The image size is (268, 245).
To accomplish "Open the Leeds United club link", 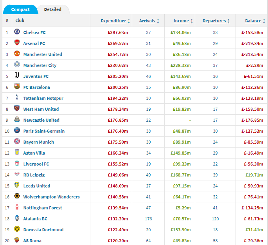I will click(37, 186).
